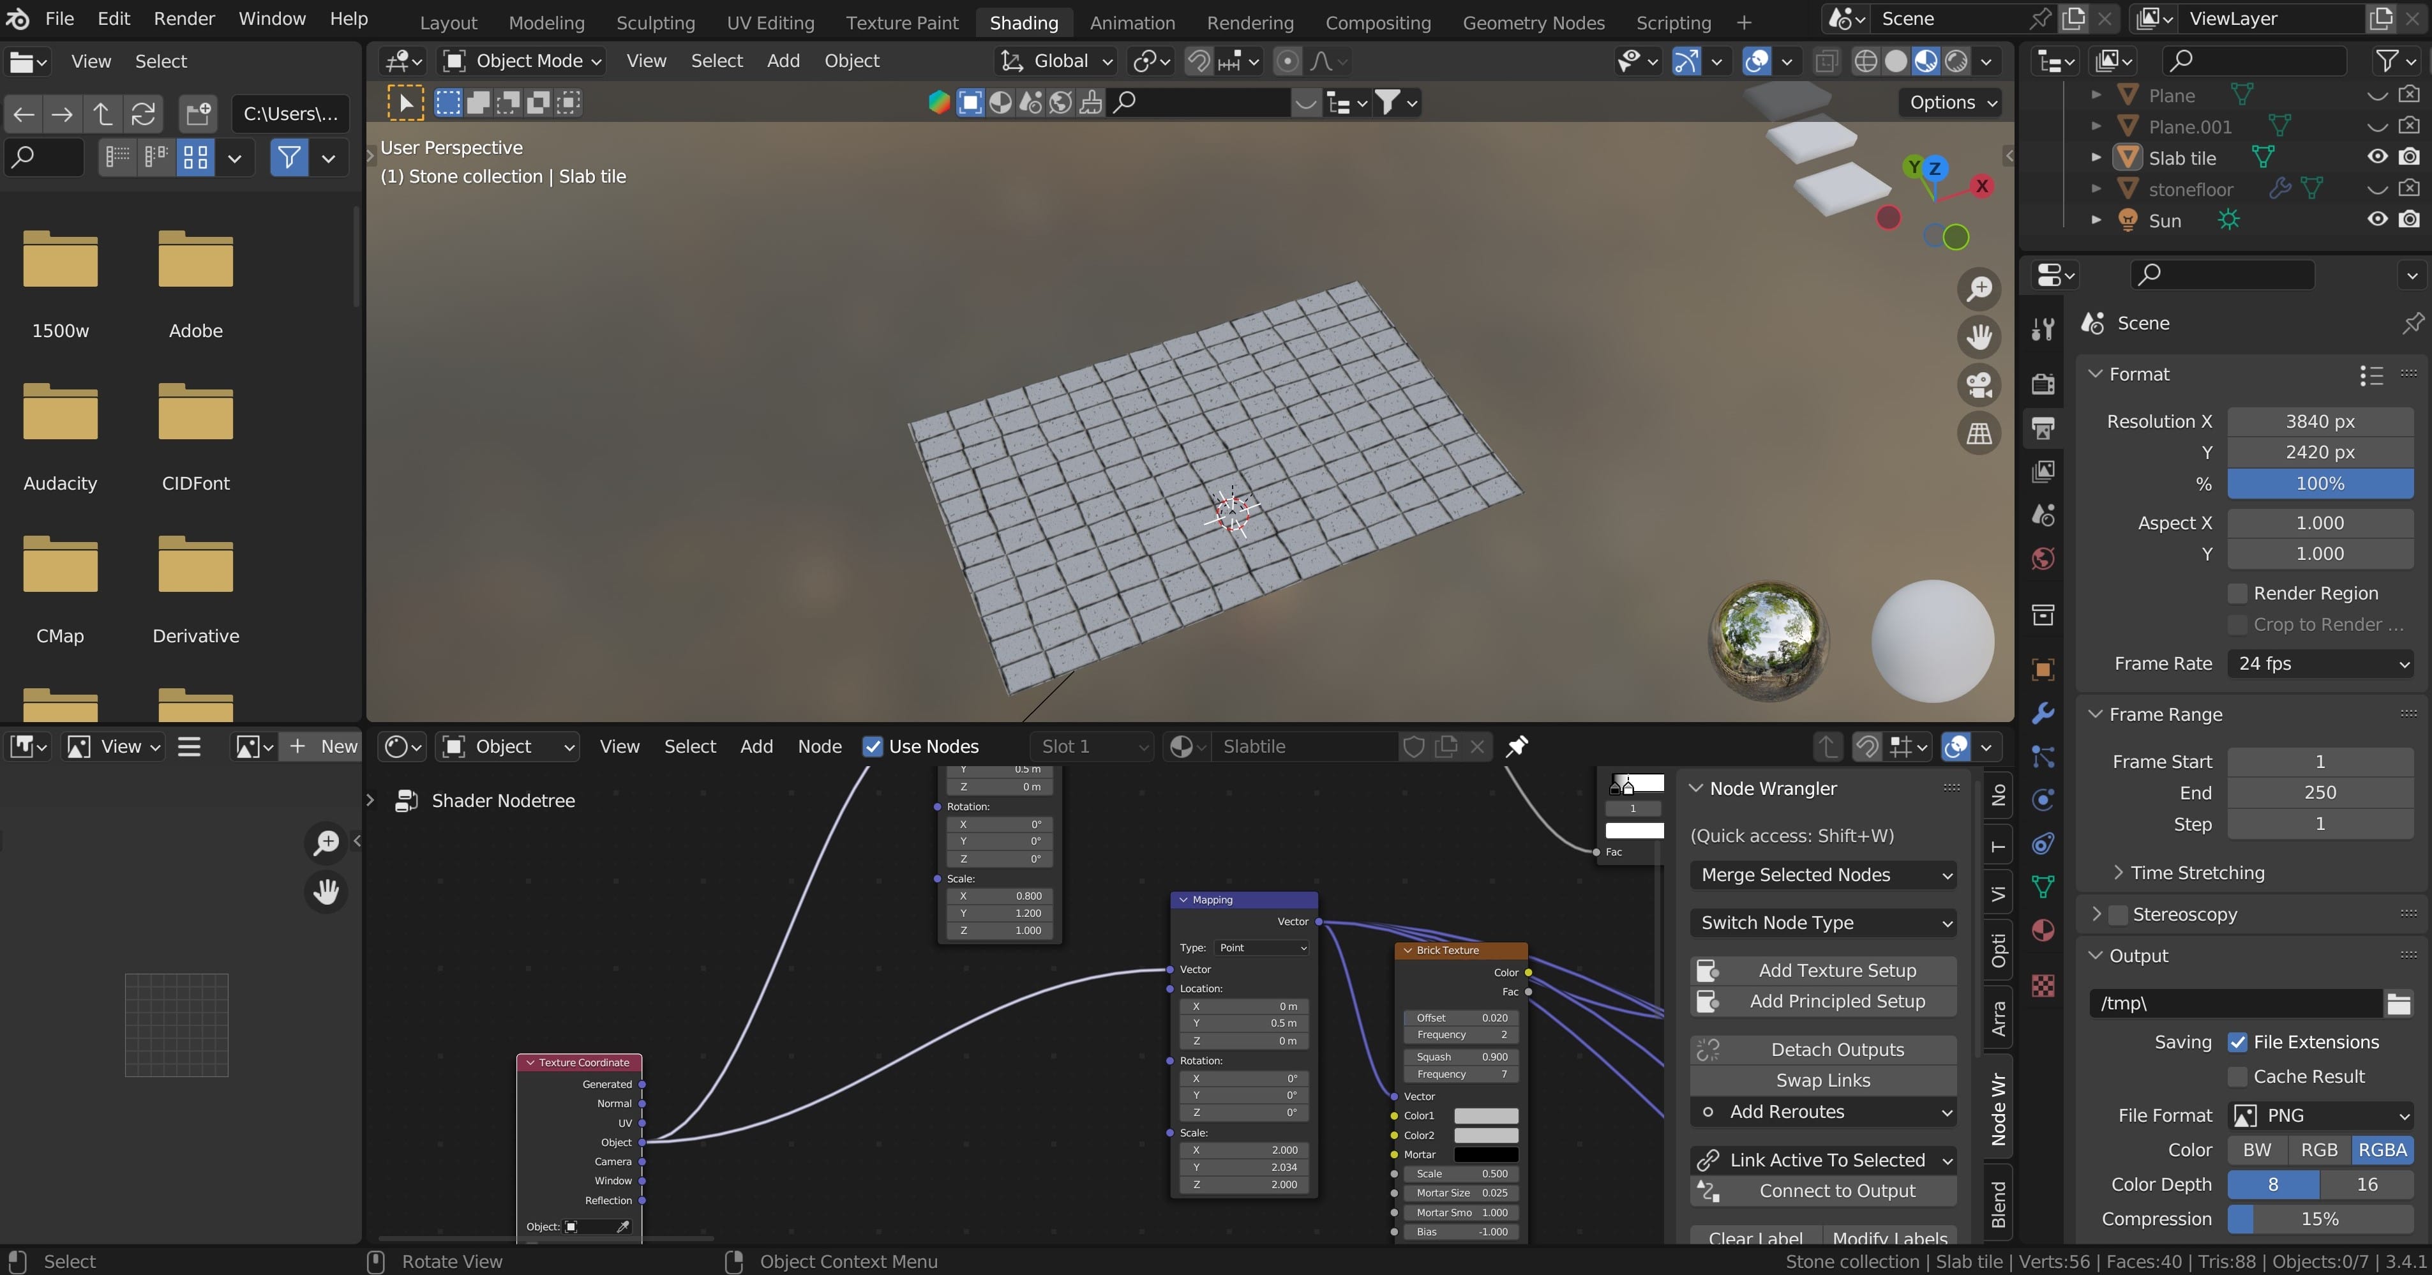Switch perspective/orthographic grid icon

1979,434
